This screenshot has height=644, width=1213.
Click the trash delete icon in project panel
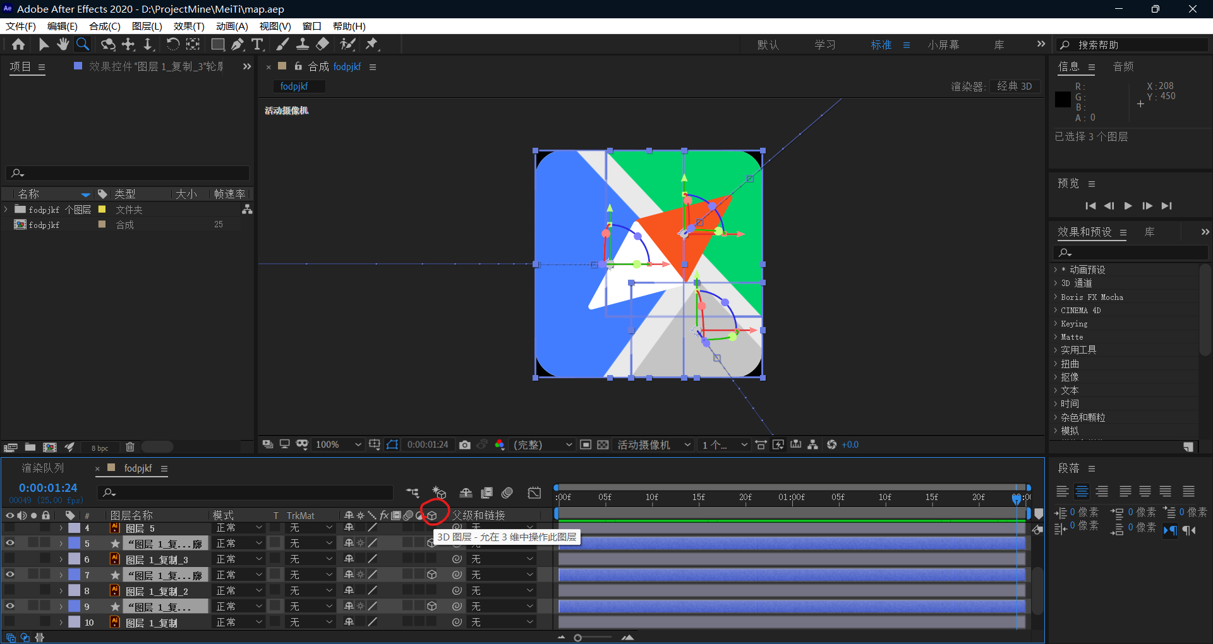(x=130, y=447)
